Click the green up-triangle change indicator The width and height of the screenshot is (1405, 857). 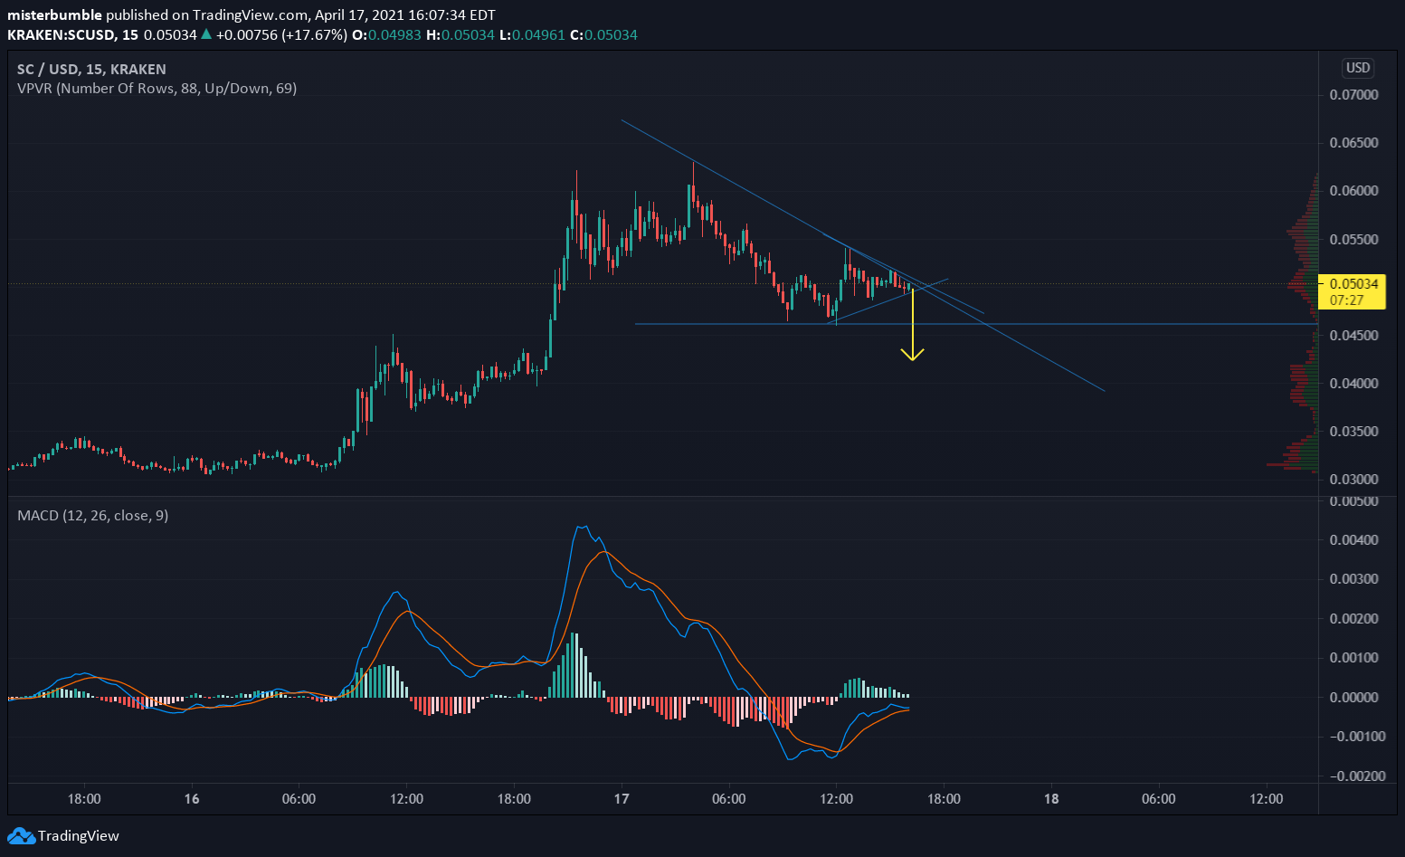point(206,34)
